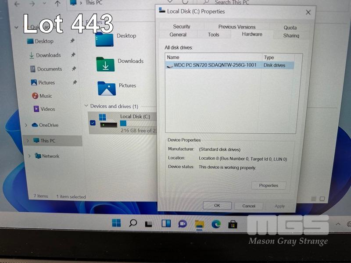Launch Microsoft Edge from taskbar
The height and width of the screenshot is (263, 351).
pyautogui.click(x=216, y=224)
